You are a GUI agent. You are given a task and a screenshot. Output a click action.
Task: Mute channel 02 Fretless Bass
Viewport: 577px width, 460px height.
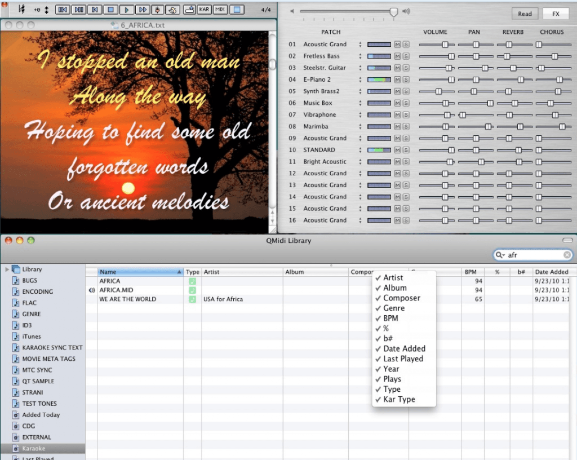(x=397, y=56)
